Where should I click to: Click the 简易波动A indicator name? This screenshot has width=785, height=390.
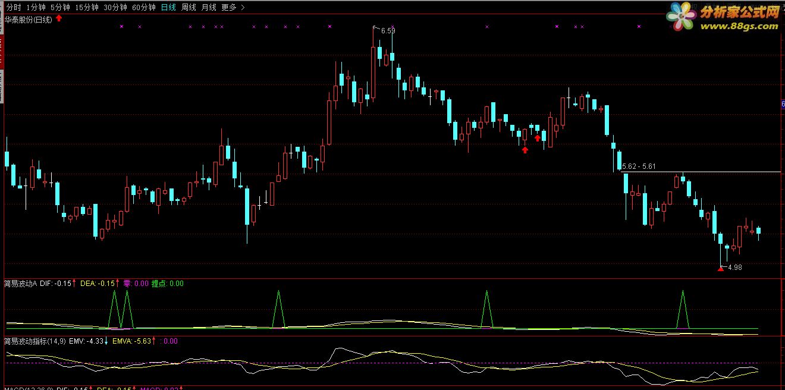[21, 284]
